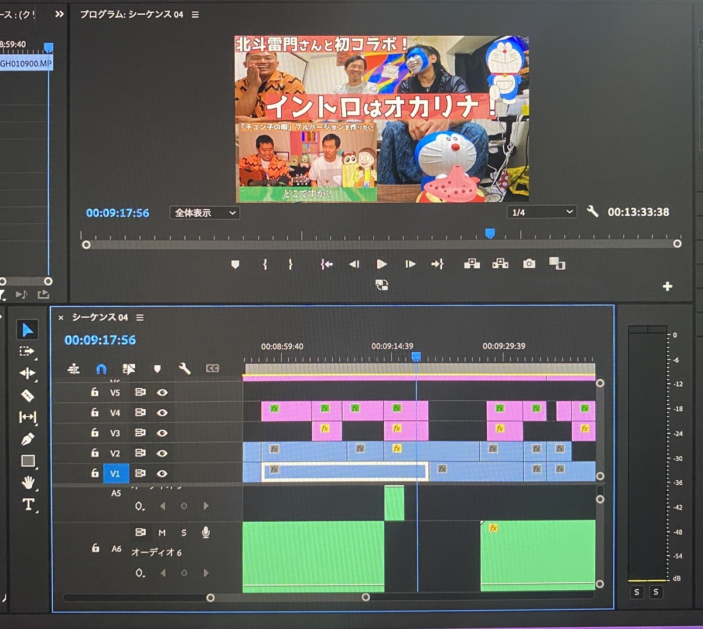The image size is (703, 629).
Task: Play the sequence in Program monitor
Action: coord(382,264)
